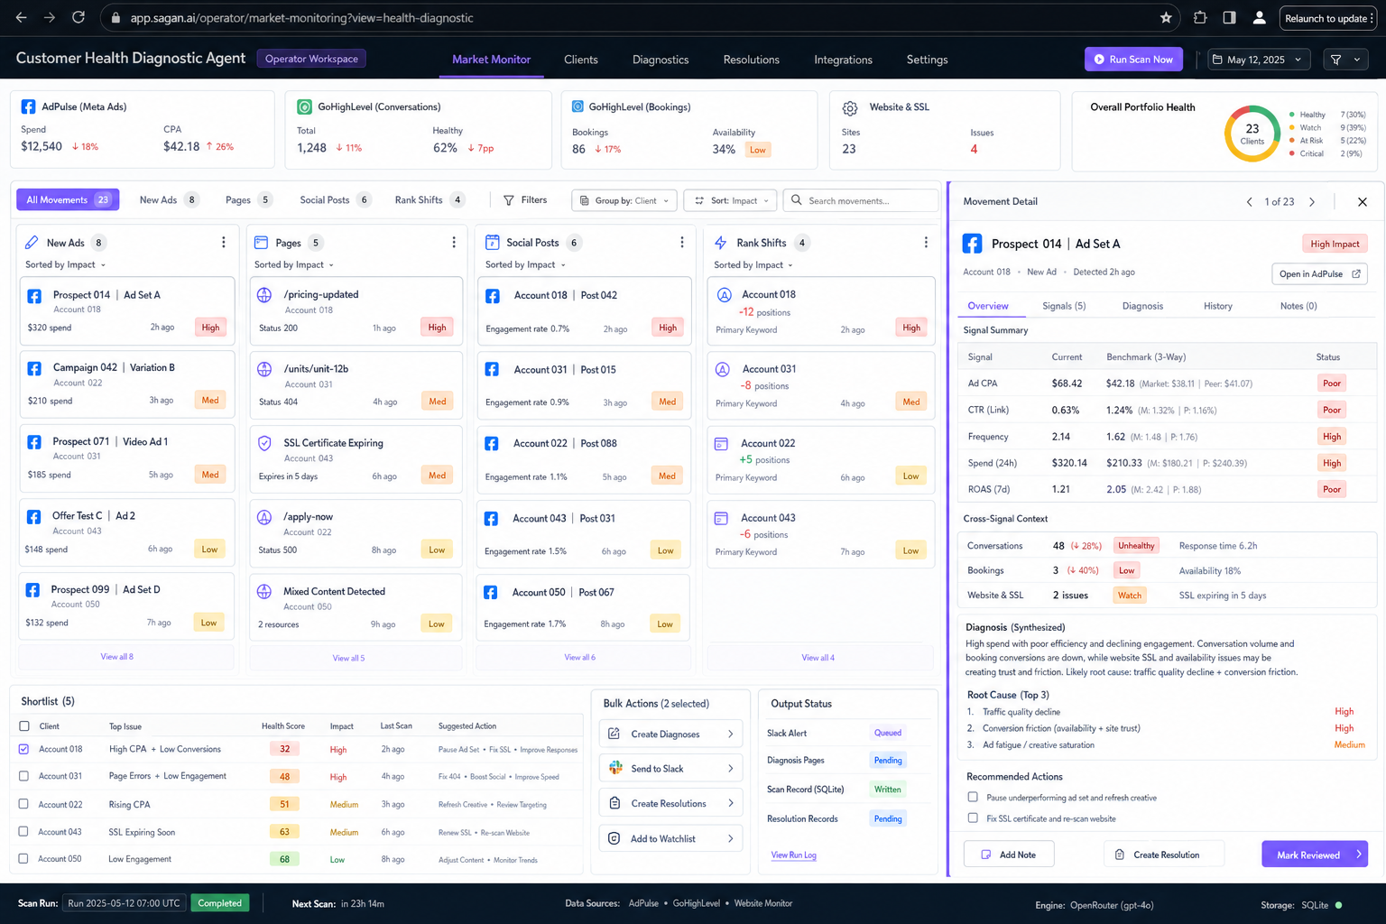This screenshot has width=1386, height=924.
Task: Switch to the Signals (5) detail tab
Action: point(1064,306)
